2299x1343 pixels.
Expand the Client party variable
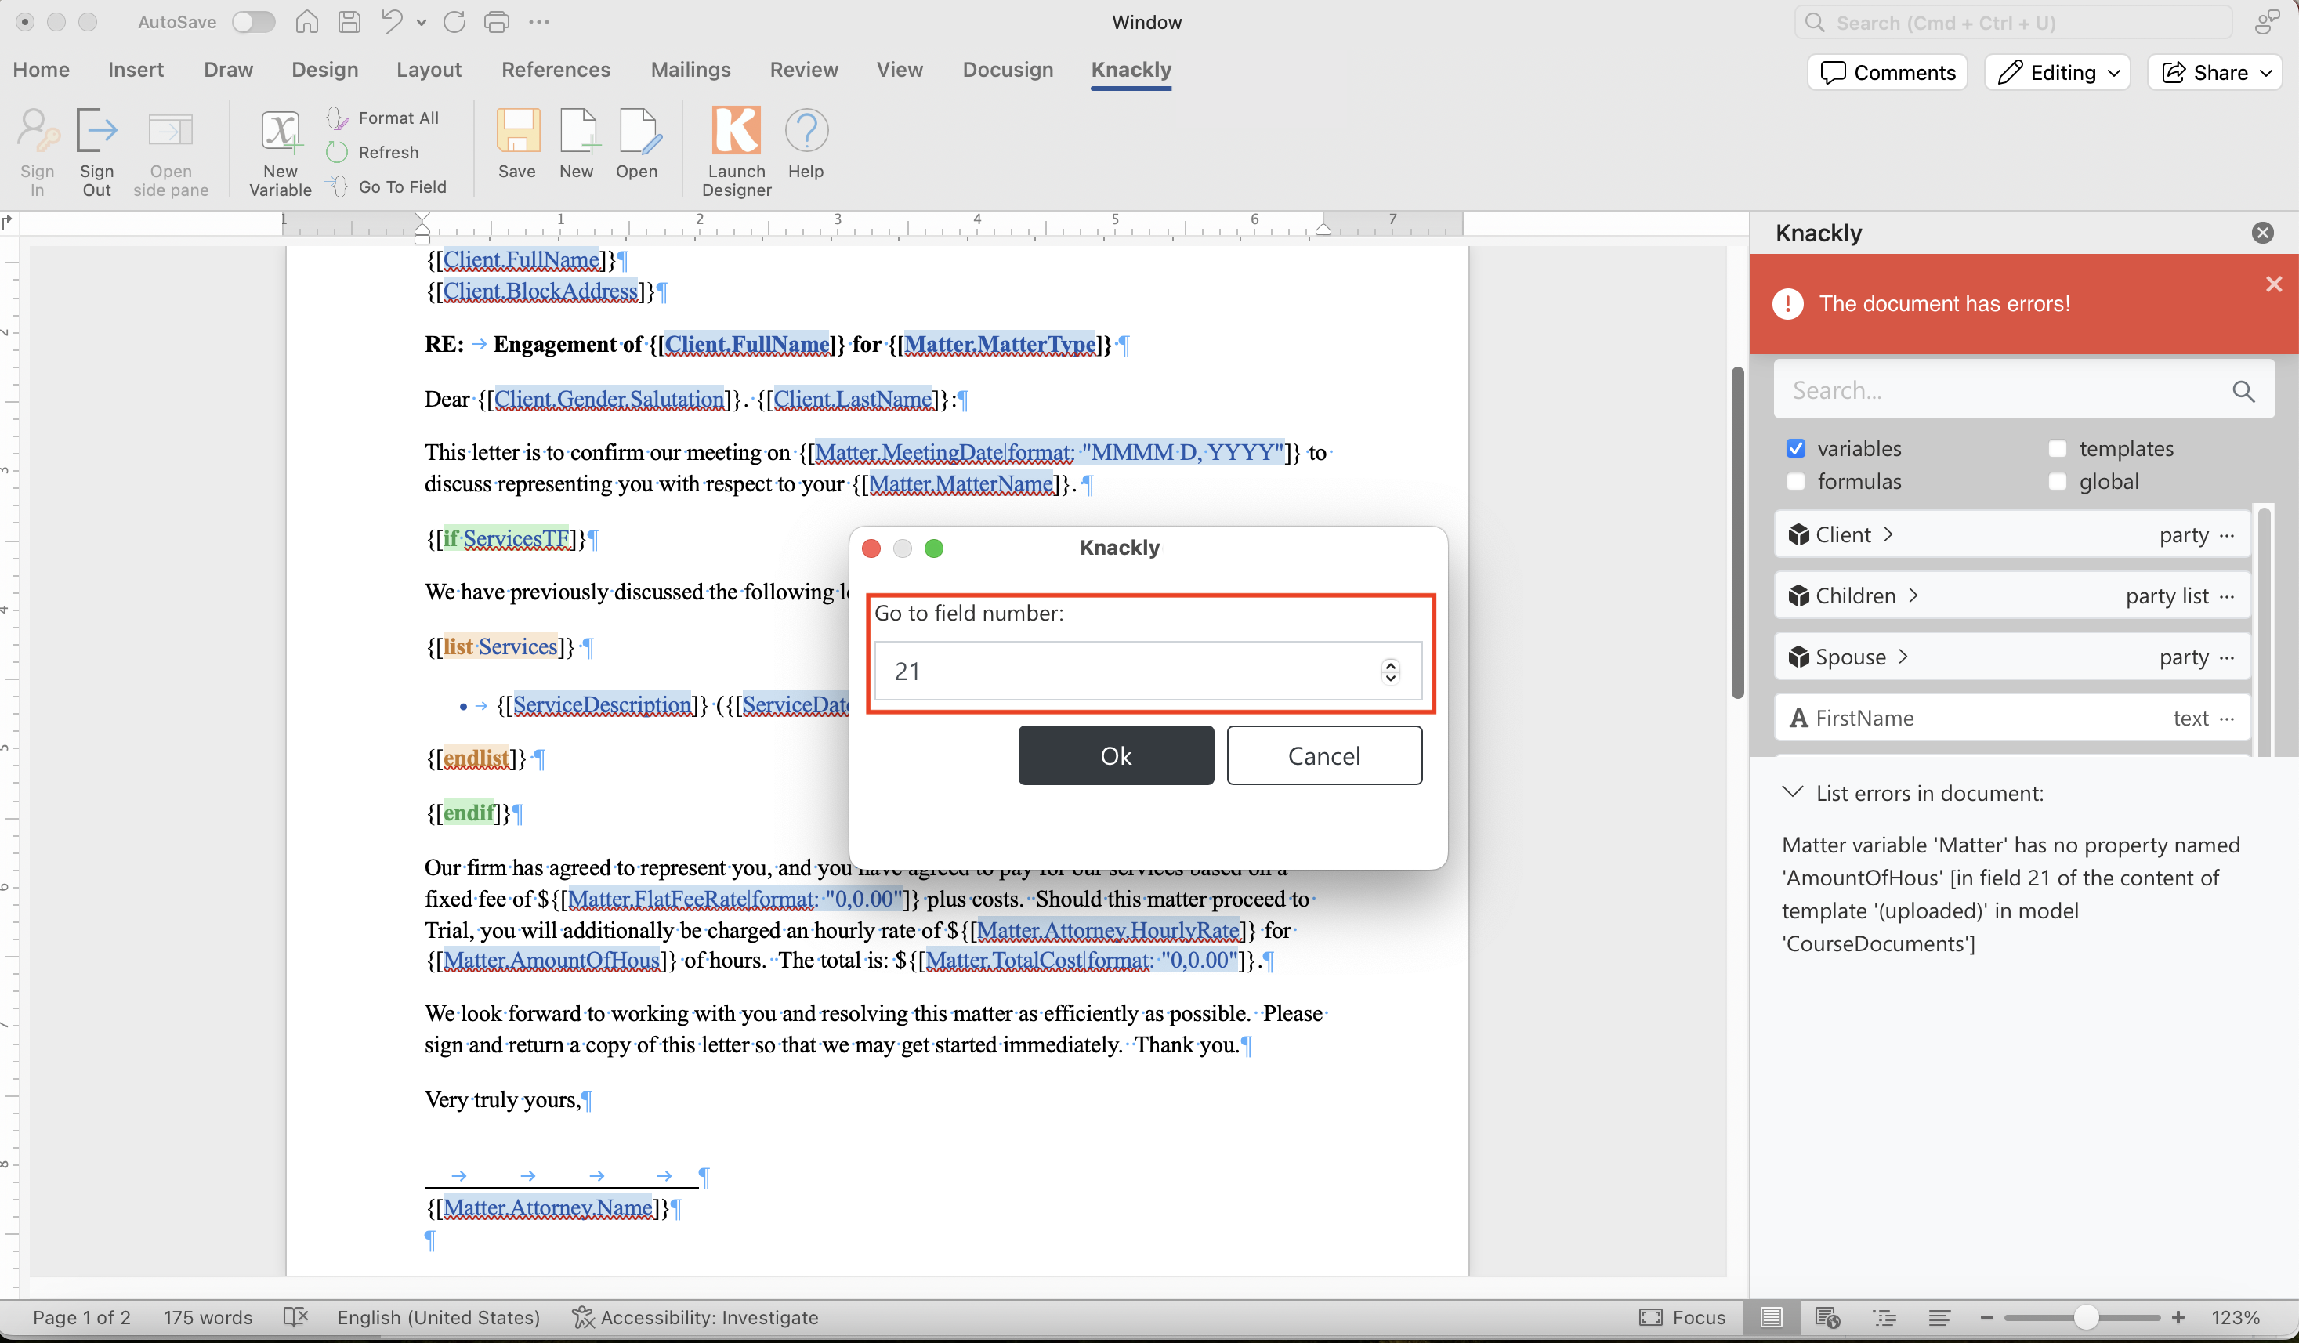(1888, 534)
